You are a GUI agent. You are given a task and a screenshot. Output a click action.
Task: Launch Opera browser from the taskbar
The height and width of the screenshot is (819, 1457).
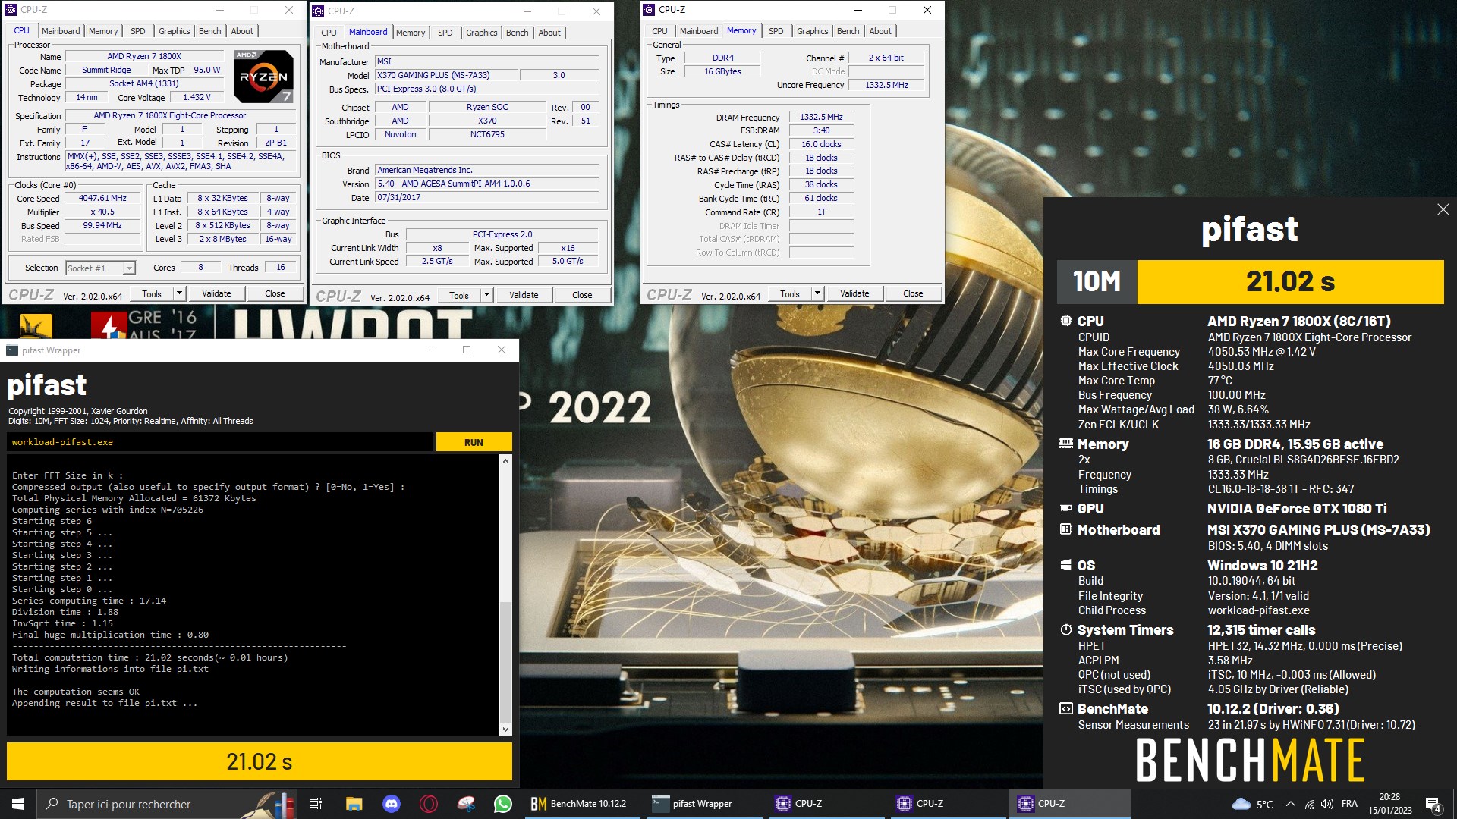(428, 804)
